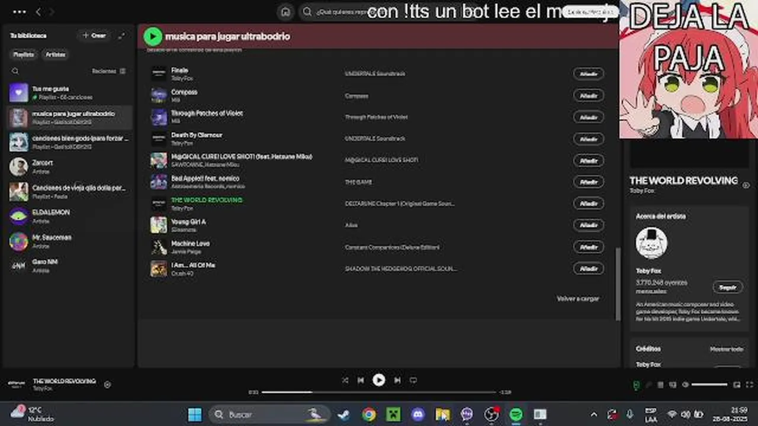This screenshot has height=426, width=758.
Task: Open DELTARUNE Chapter 1 album link
Action: (400, 204)
